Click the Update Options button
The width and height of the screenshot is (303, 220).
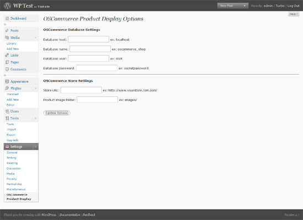(57, 113)
